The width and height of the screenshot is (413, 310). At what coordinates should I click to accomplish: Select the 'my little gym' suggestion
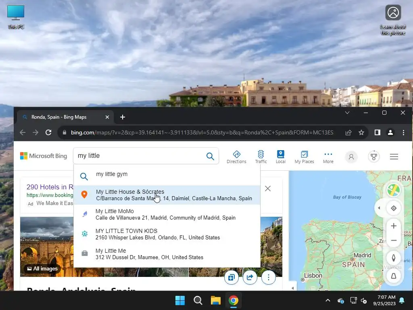tap(167, 175)
